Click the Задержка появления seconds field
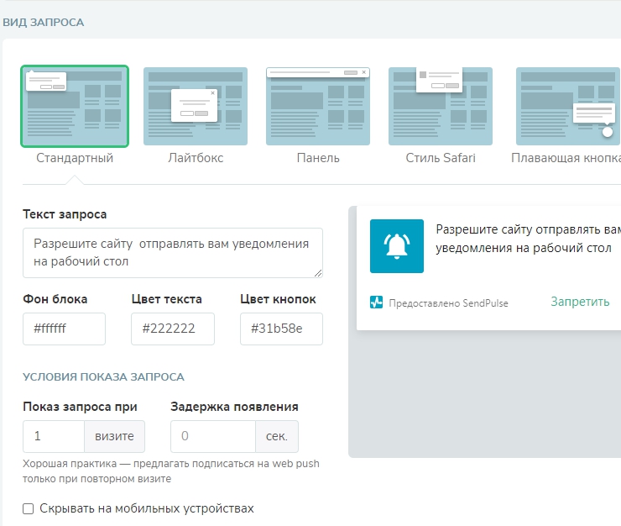Viewport: 621px width, 526px height. coord(213,436)
